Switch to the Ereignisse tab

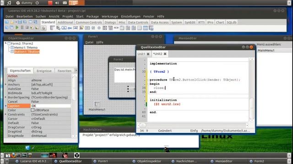(x=44, y=71)
